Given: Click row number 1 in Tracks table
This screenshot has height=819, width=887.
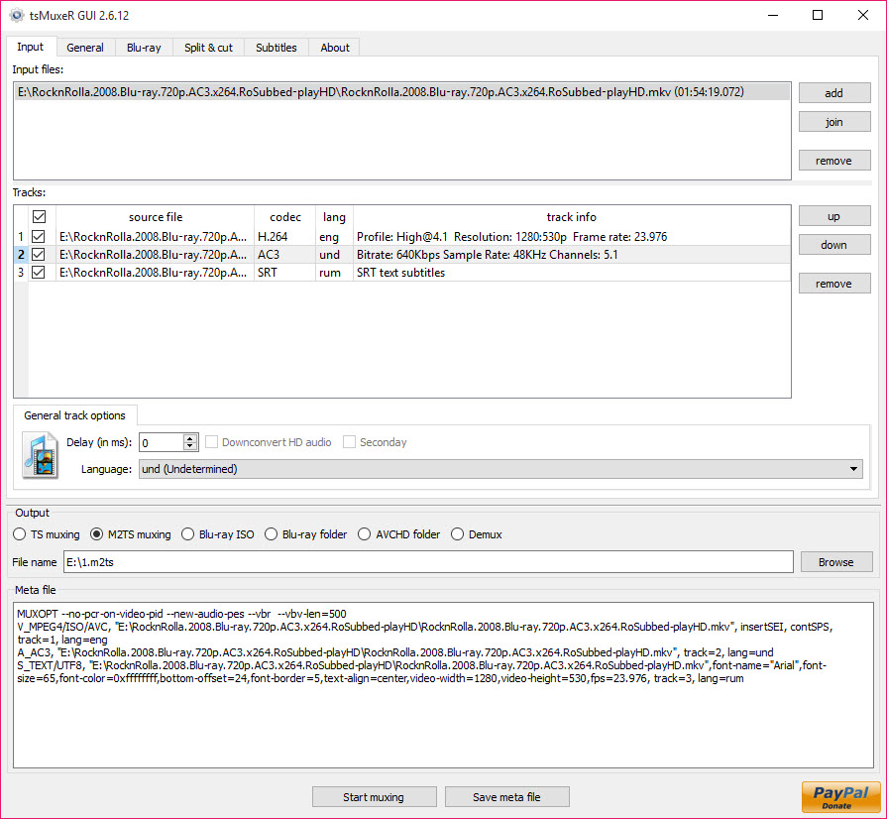Looking at the screenshot, I should click(21, 237).
